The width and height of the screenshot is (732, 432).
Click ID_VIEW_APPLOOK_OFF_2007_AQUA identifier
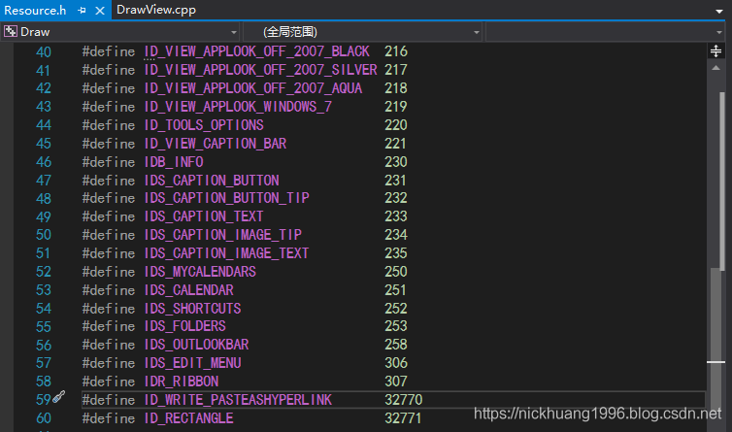pos(252,88)
